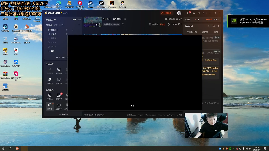The width and height of the screenshot is (269, 151).
Task: Click the heart counter showing 0
Action: (180, 24)
